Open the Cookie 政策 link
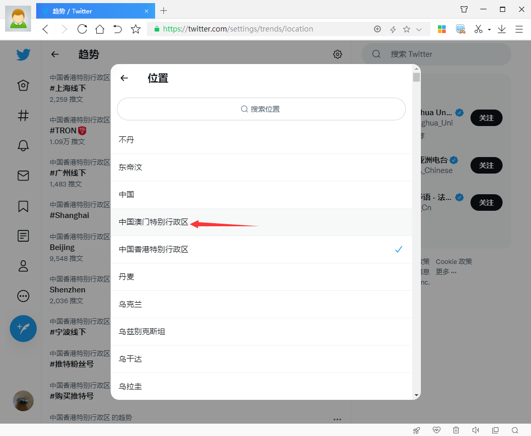The height and width of the screenshot is (436, 531). pyautogui.click(x=454, y=261)
